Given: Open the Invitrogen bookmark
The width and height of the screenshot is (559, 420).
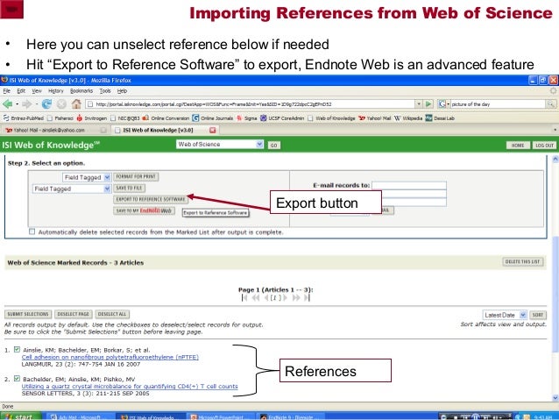Looking at the screenshot, I should (92, 118).
